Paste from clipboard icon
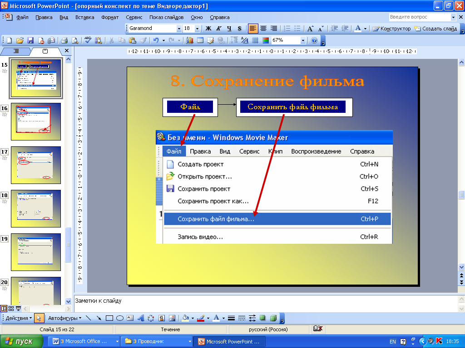Screen dimensions: 465x348 [x=132, y=40]
